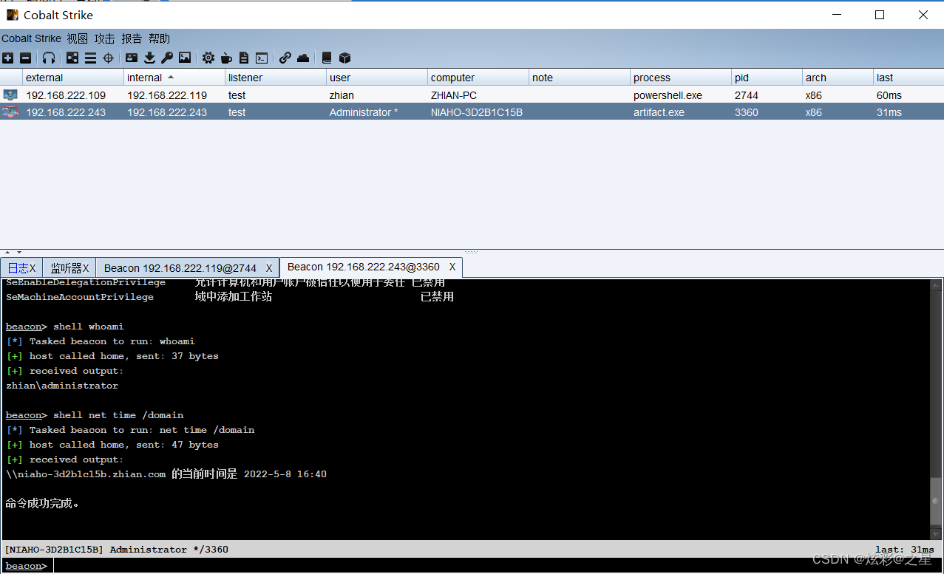Switch to the session table view icon
The height and width of the screenshot is (574, 944).
pos(90,58)
